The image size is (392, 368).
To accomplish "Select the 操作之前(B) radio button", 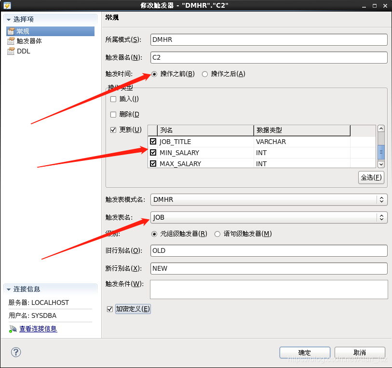I will pyautogui.click(x=154, y=74).
